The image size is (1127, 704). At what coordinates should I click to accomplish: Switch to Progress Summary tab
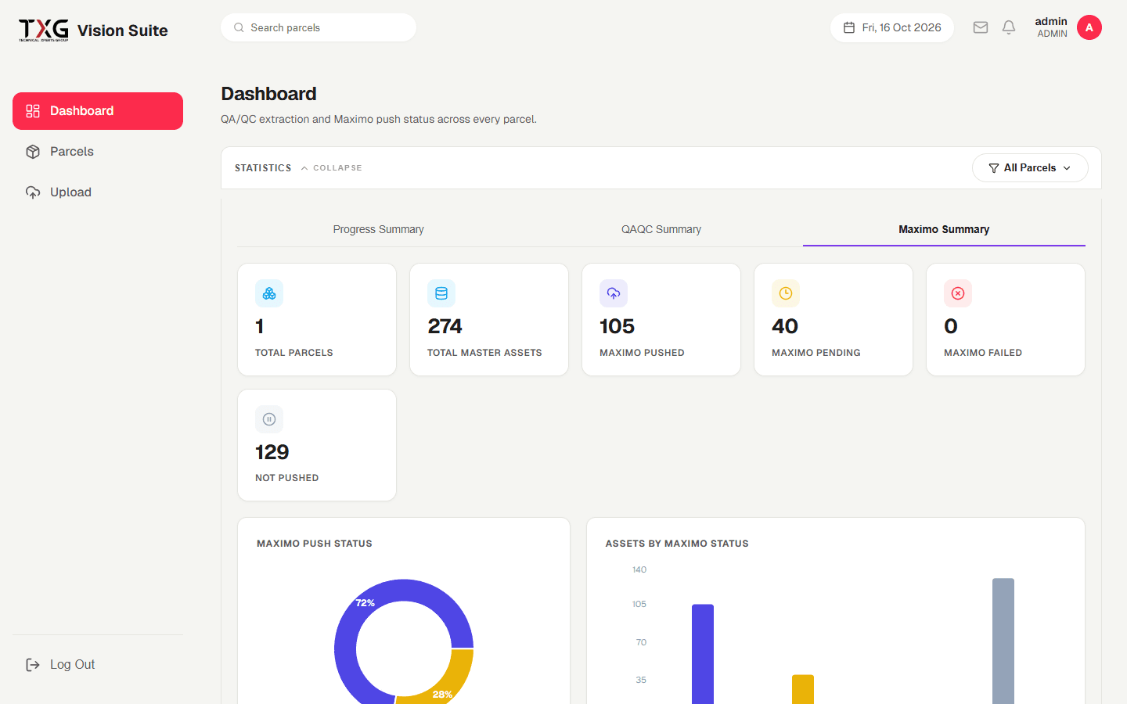(379, 229)
